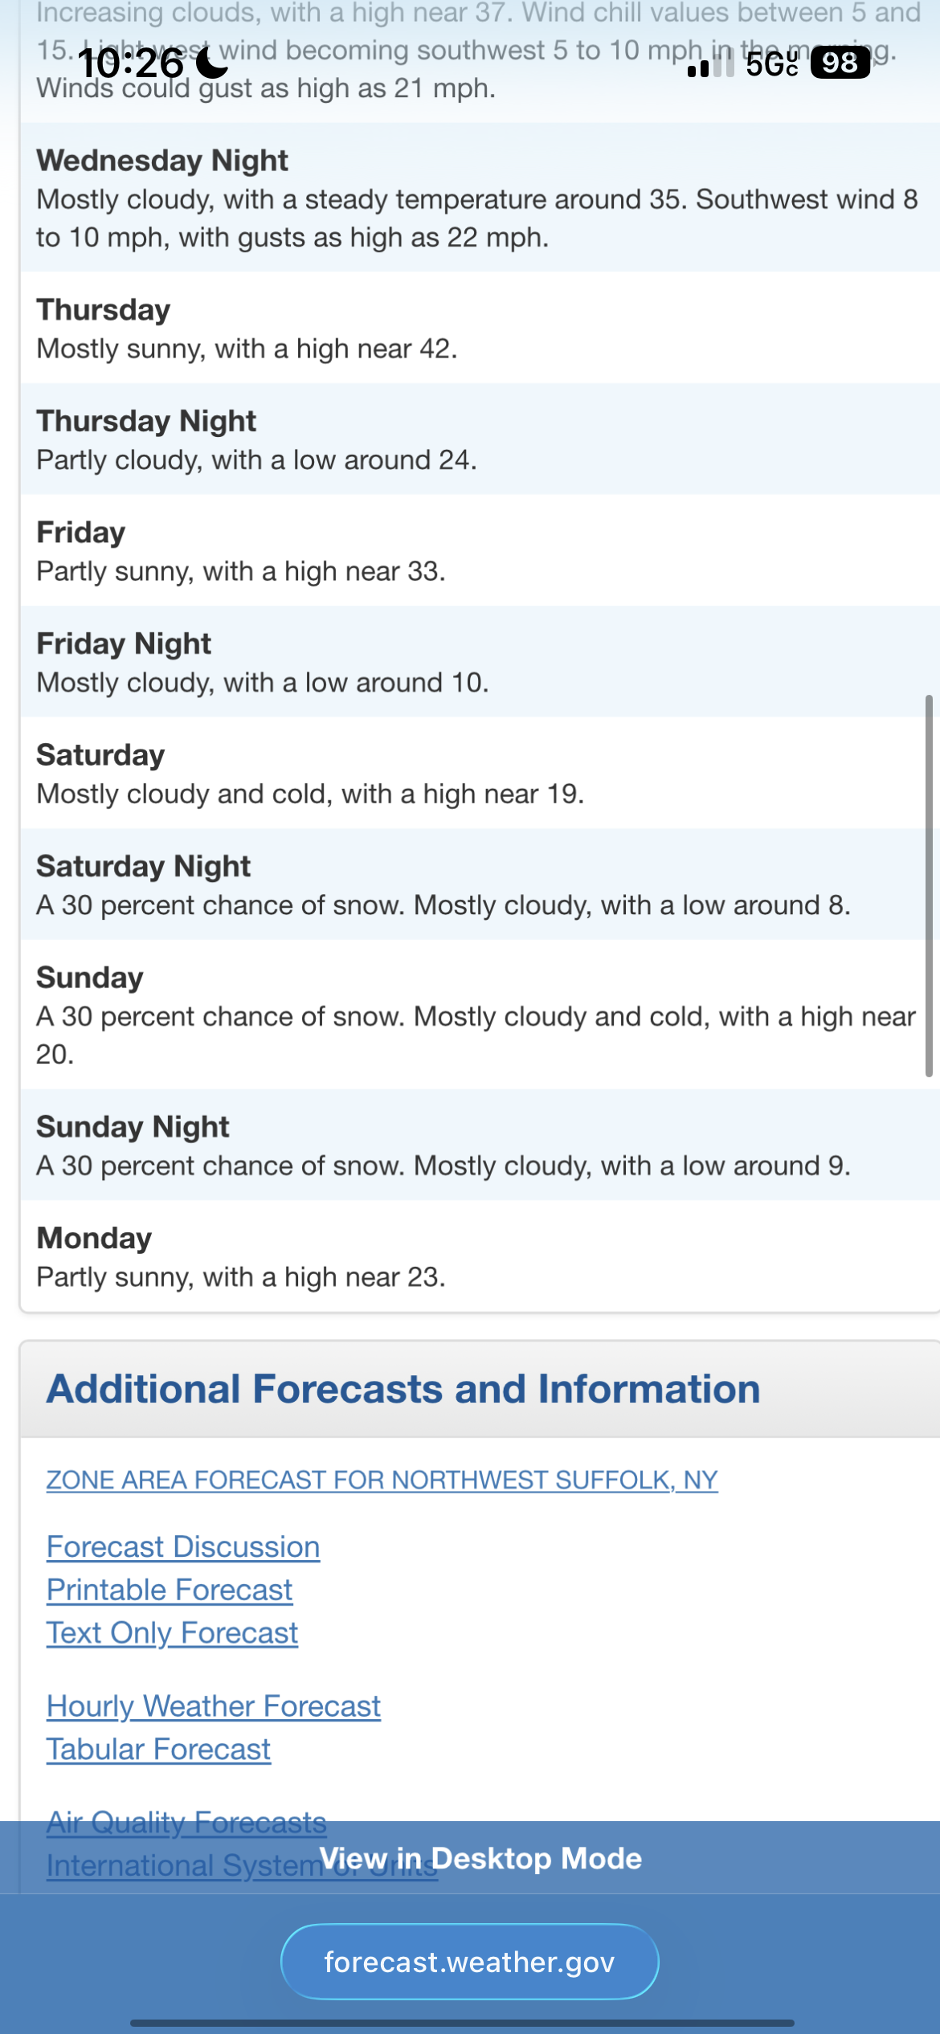Viewport: 940px width, 2034px height.
Task: Tap the home indicator bar at bottom
Action: [462, 2023]
